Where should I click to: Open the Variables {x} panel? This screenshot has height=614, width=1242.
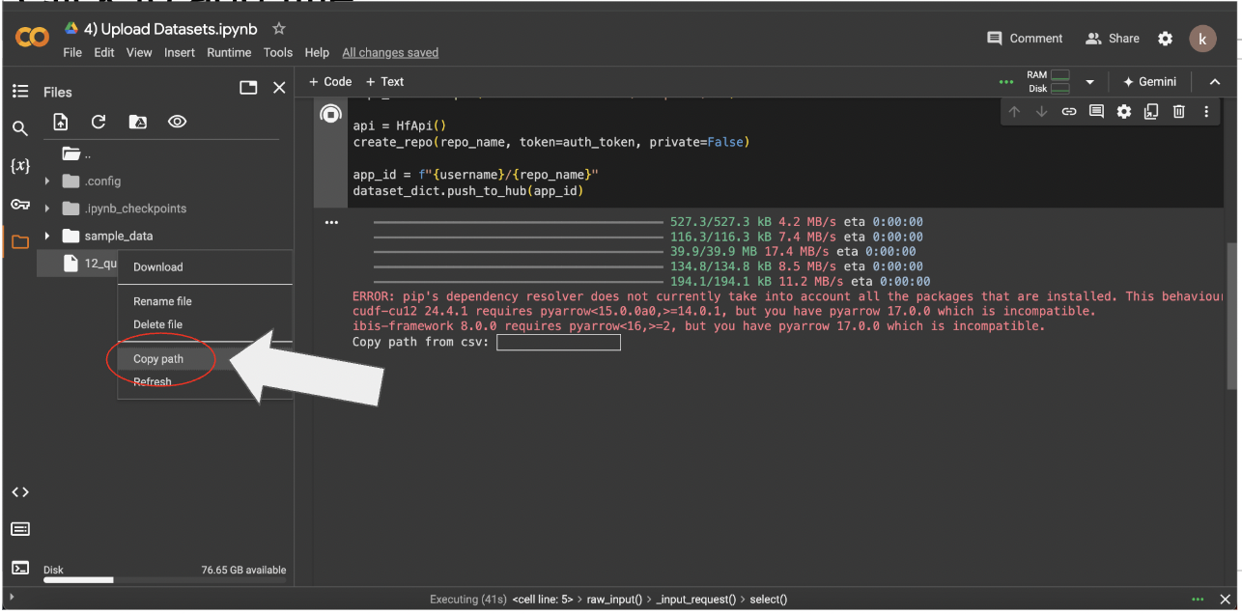(19, 166)
